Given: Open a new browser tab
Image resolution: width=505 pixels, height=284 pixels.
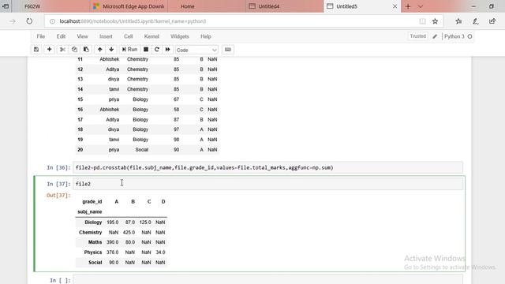Looking at the screenshot, I should tap(408, 6).
